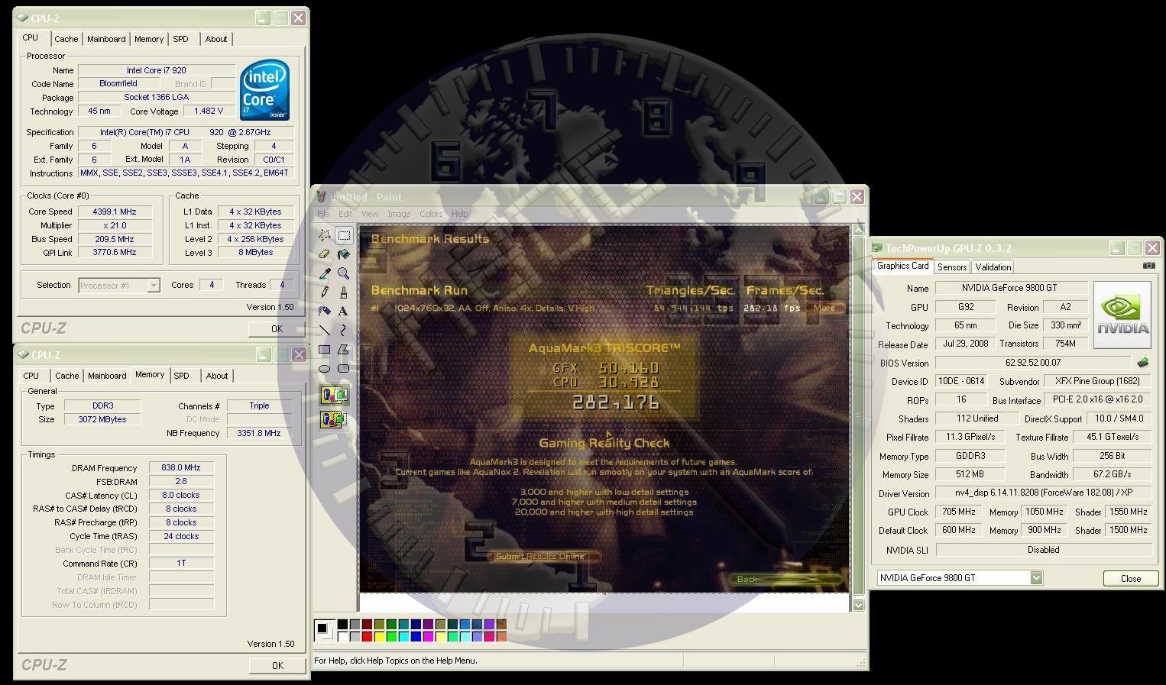The image size is (1166, 685).
Task: Select the rectangular Select tool in Paint
Action: coord(344,235)
